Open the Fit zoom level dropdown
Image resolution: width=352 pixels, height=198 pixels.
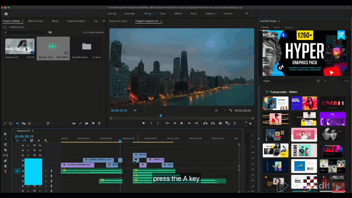click(139, 111)
